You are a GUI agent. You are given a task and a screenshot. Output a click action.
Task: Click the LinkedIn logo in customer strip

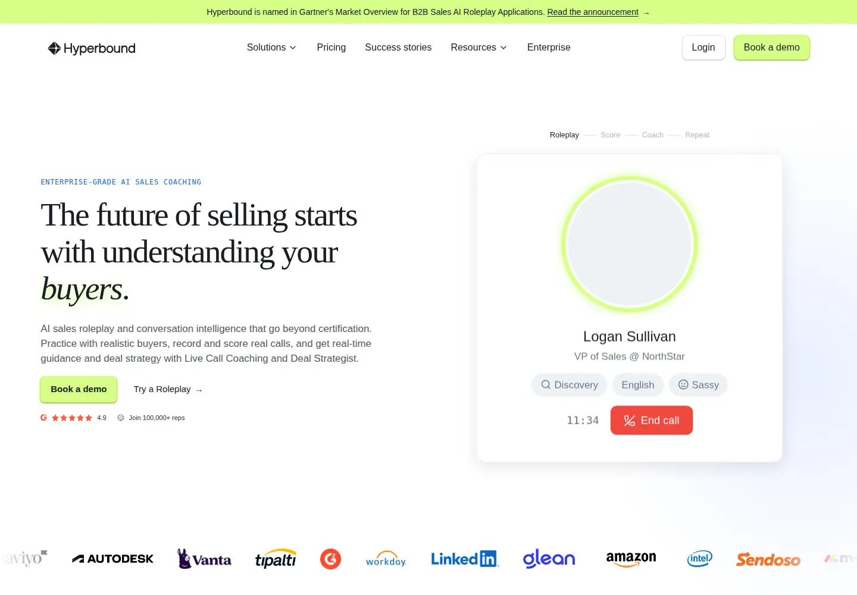point(465,559)
